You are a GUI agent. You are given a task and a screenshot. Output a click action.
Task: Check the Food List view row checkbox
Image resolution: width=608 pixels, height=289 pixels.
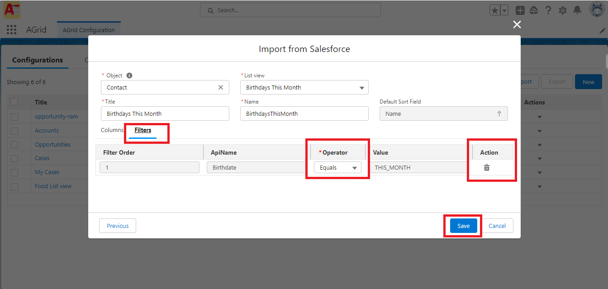[x=14, y=186]
